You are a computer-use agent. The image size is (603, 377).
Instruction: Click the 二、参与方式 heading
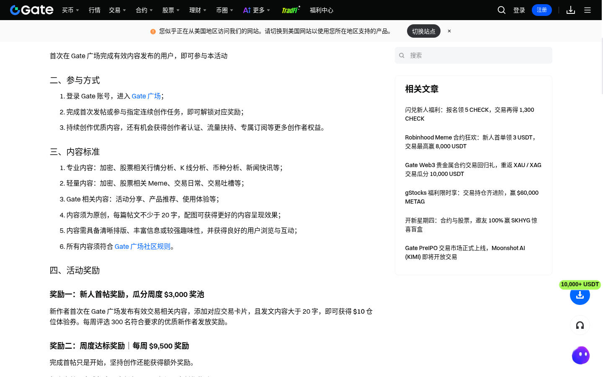click(x=75, y=80)
